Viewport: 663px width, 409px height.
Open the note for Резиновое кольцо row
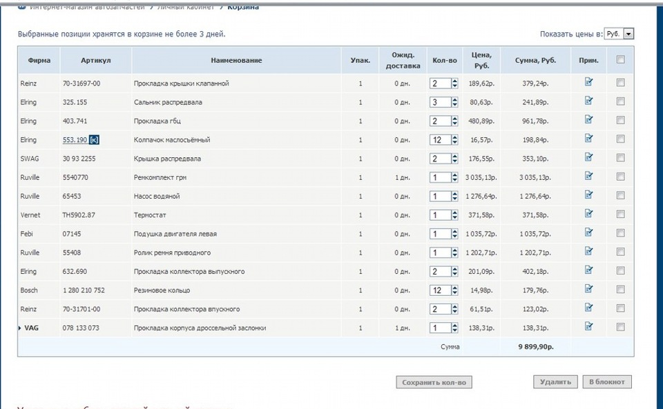588,289
